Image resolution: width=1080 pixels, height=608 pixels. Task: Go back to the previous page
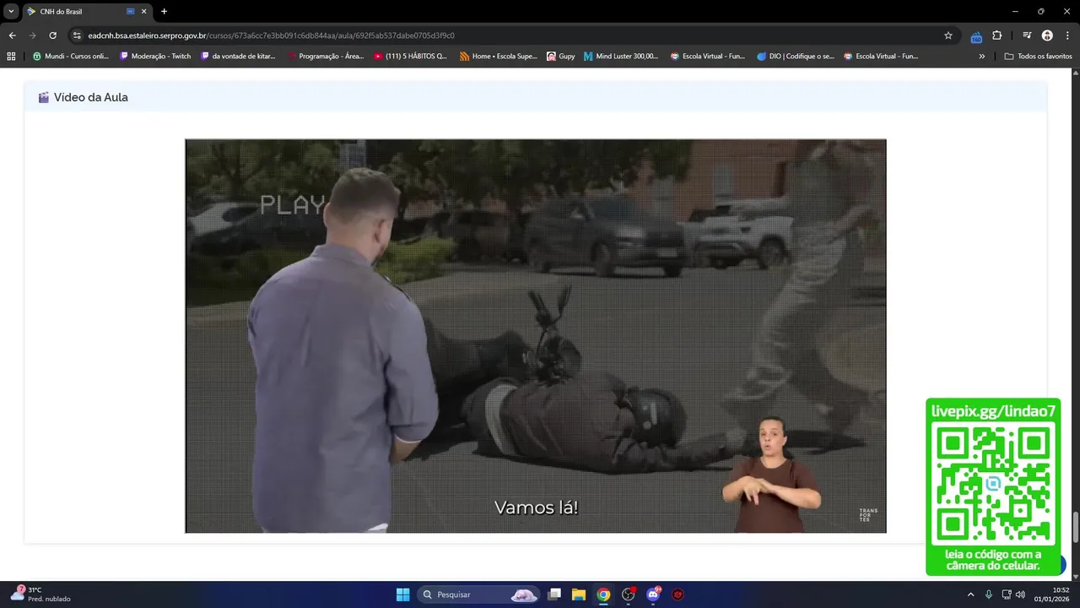coord(12,35)
